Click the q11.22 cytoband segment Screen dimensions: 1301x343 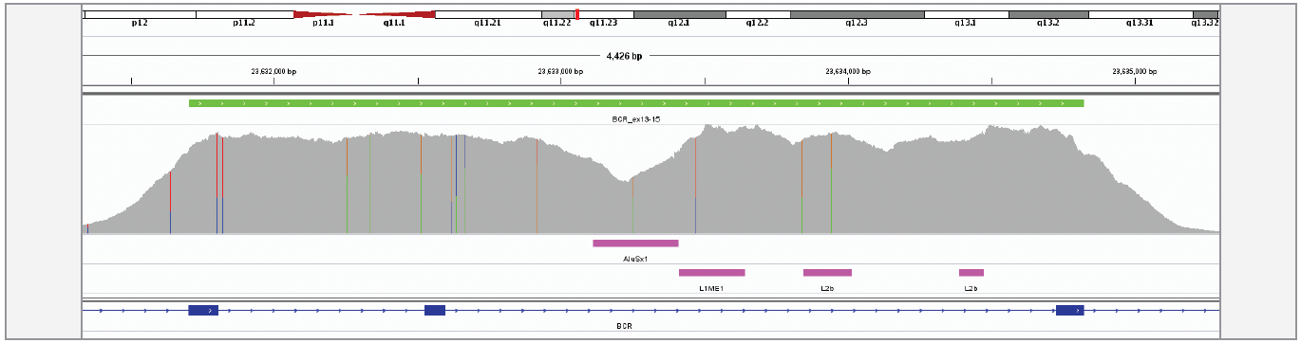point(557,15)
